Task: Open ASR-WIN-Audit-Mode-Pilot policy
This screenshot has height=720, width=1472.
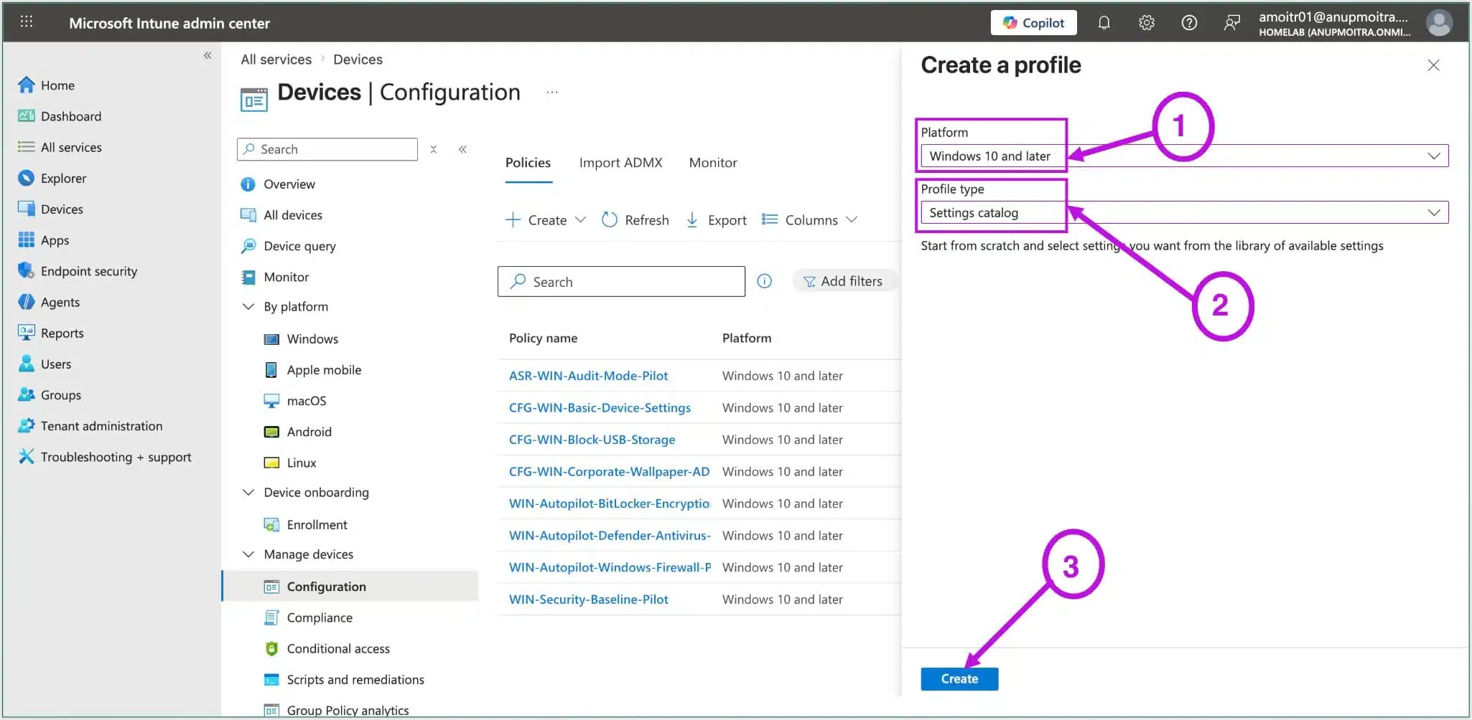Action: tap(588, 376)
